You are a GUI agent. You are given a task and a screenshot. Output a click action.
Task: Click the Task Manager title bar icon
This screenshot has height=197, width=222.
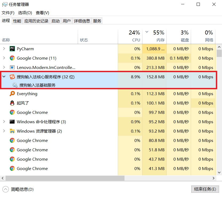pyautogui.click(x=5, y=5)
